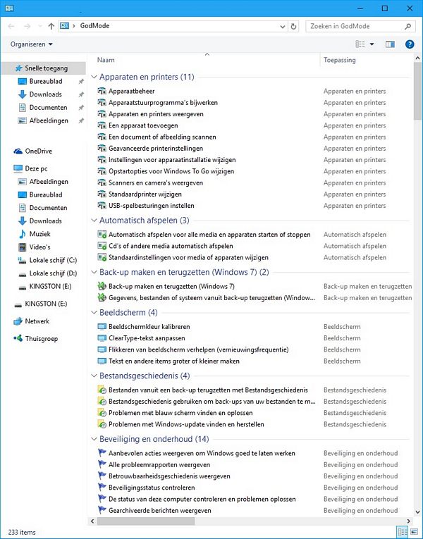This screenshot has width=423, height=539.
Task: Click the refresh button in address bar
Action: click(x=293, y=26)
